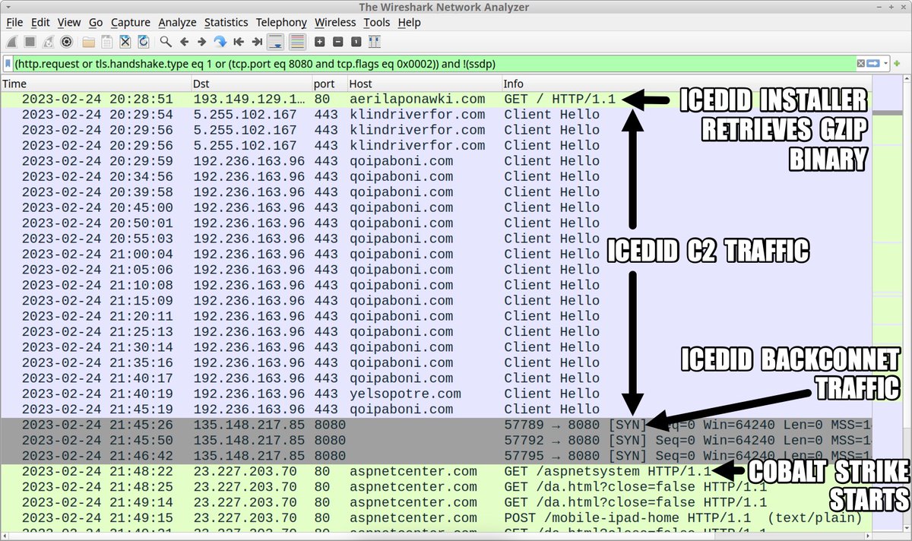This screenshot has height=541, width=912.
Task: Select the find packet magnifier icon
Action: (165, 43)
